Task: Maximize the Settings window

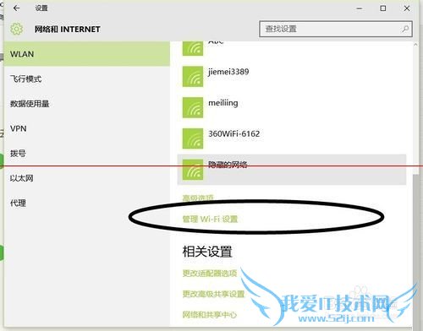Action: (x=383, y=8)
